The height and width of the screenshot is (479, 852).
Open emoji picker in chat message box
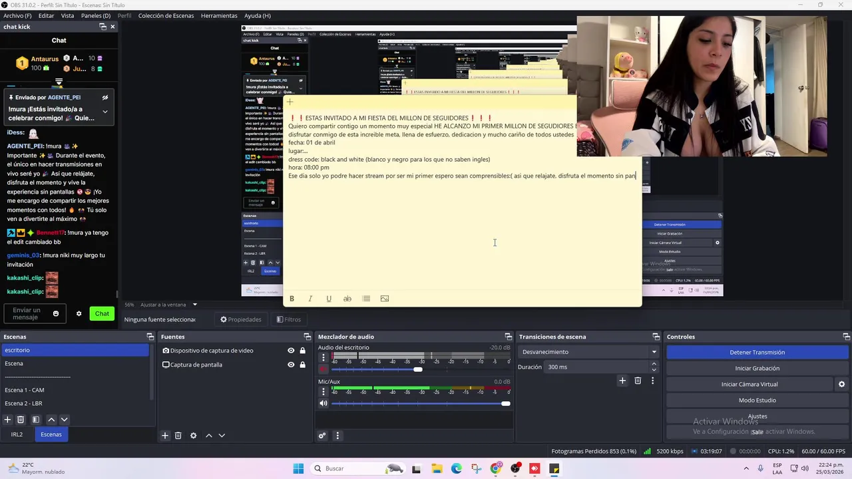click(x=56, y=314)
